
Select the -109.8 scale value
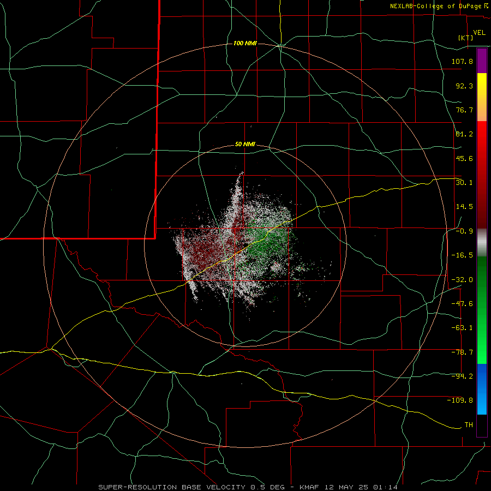[460, 400]
